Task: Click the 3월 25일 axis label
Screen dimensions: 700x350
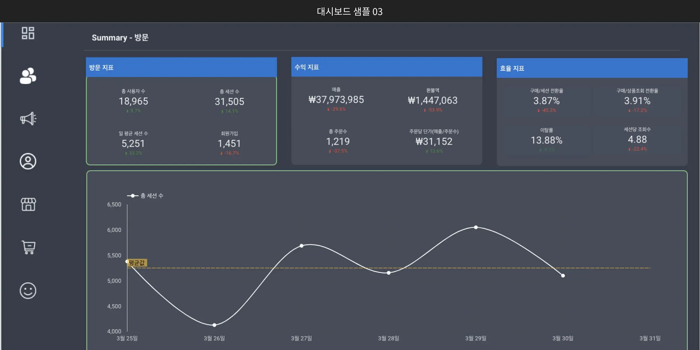Action: (x=127, y=338)
